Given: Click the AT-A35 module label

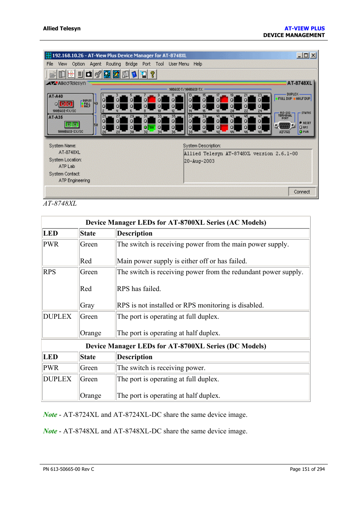Looking at the screenshot, I should click(56, 117).
